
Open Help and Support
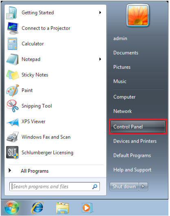tap(132, 170)
